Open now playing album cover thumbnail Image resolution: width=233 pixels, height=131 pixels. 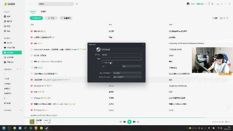32,122
